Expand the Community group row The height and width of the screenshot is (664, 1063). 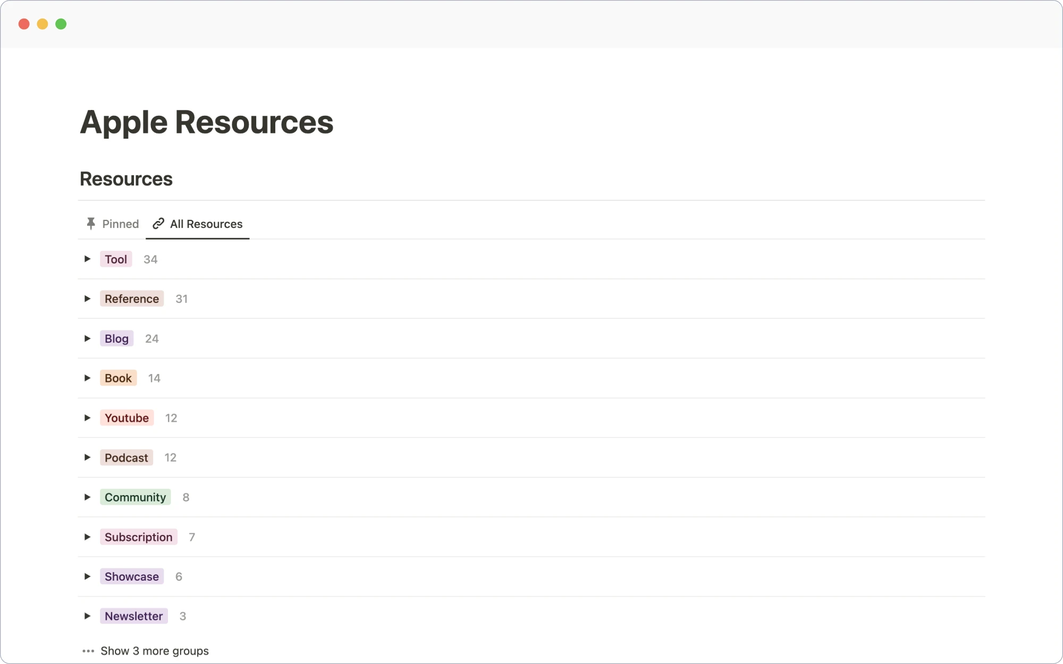coord(87,497)
